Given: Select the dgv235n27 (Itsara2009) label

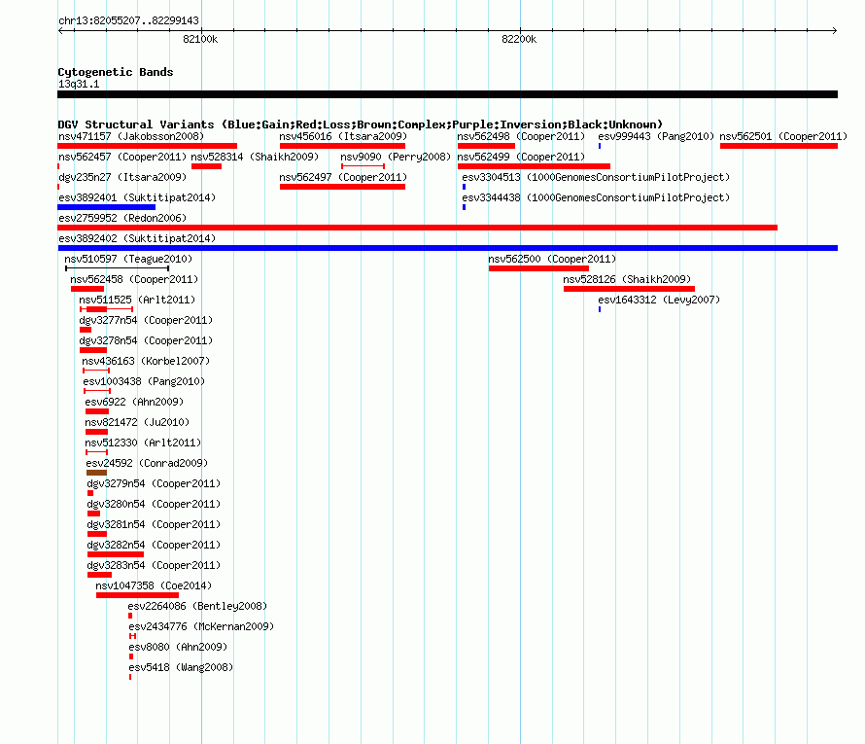Looking at the screenshot, I should (x=122, y=177).
